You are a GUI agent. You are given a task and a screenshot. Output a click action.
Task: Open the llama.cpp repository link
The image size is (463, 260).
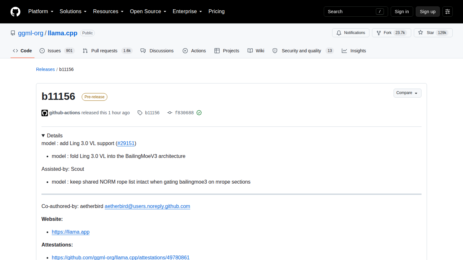click(63, 33)
